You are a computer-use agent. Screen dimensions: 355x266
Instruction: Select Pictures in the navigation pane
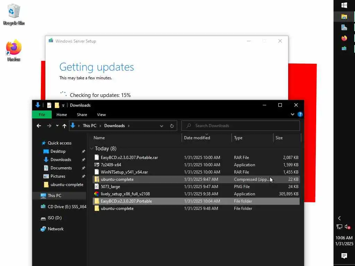pos(58,176)
